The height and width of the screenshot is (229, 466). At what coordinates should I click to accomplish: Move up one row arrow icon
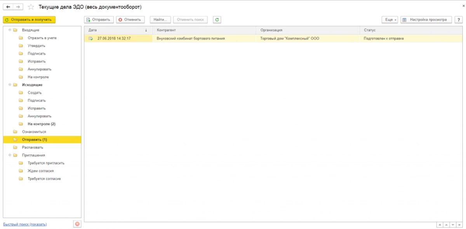pos(446,225)
